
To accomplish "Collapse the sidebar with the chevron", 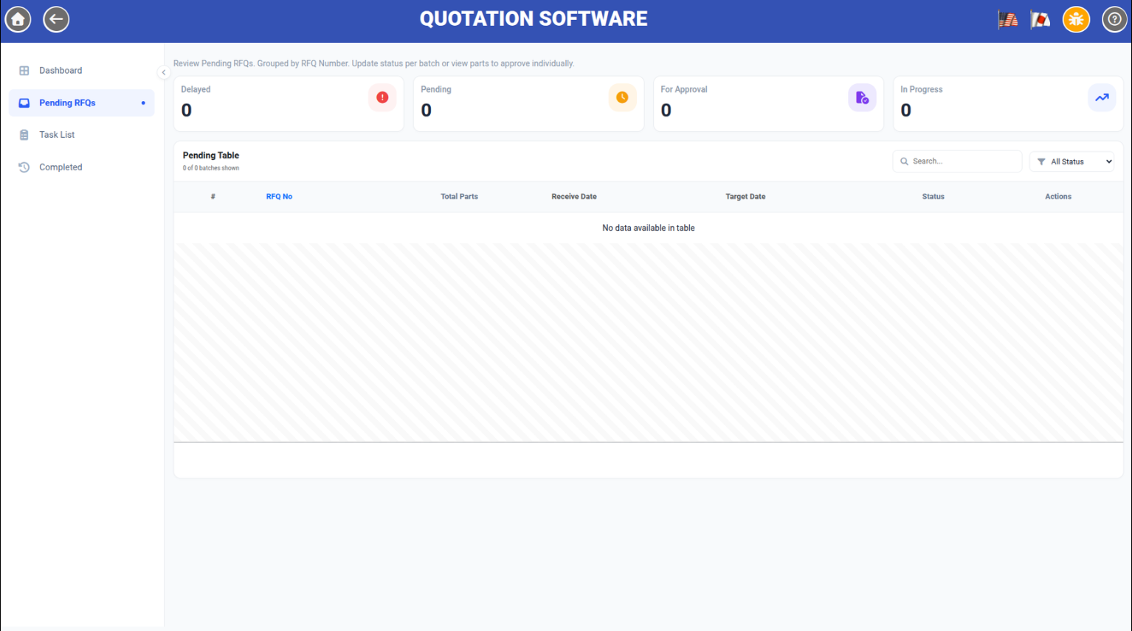I will point(163,72).
